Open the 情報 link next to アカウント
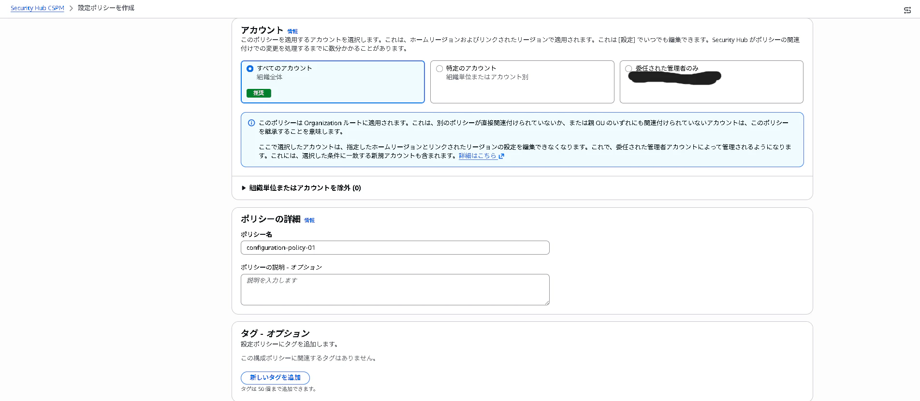Viewport: 920px width, 401px height. 292,31
